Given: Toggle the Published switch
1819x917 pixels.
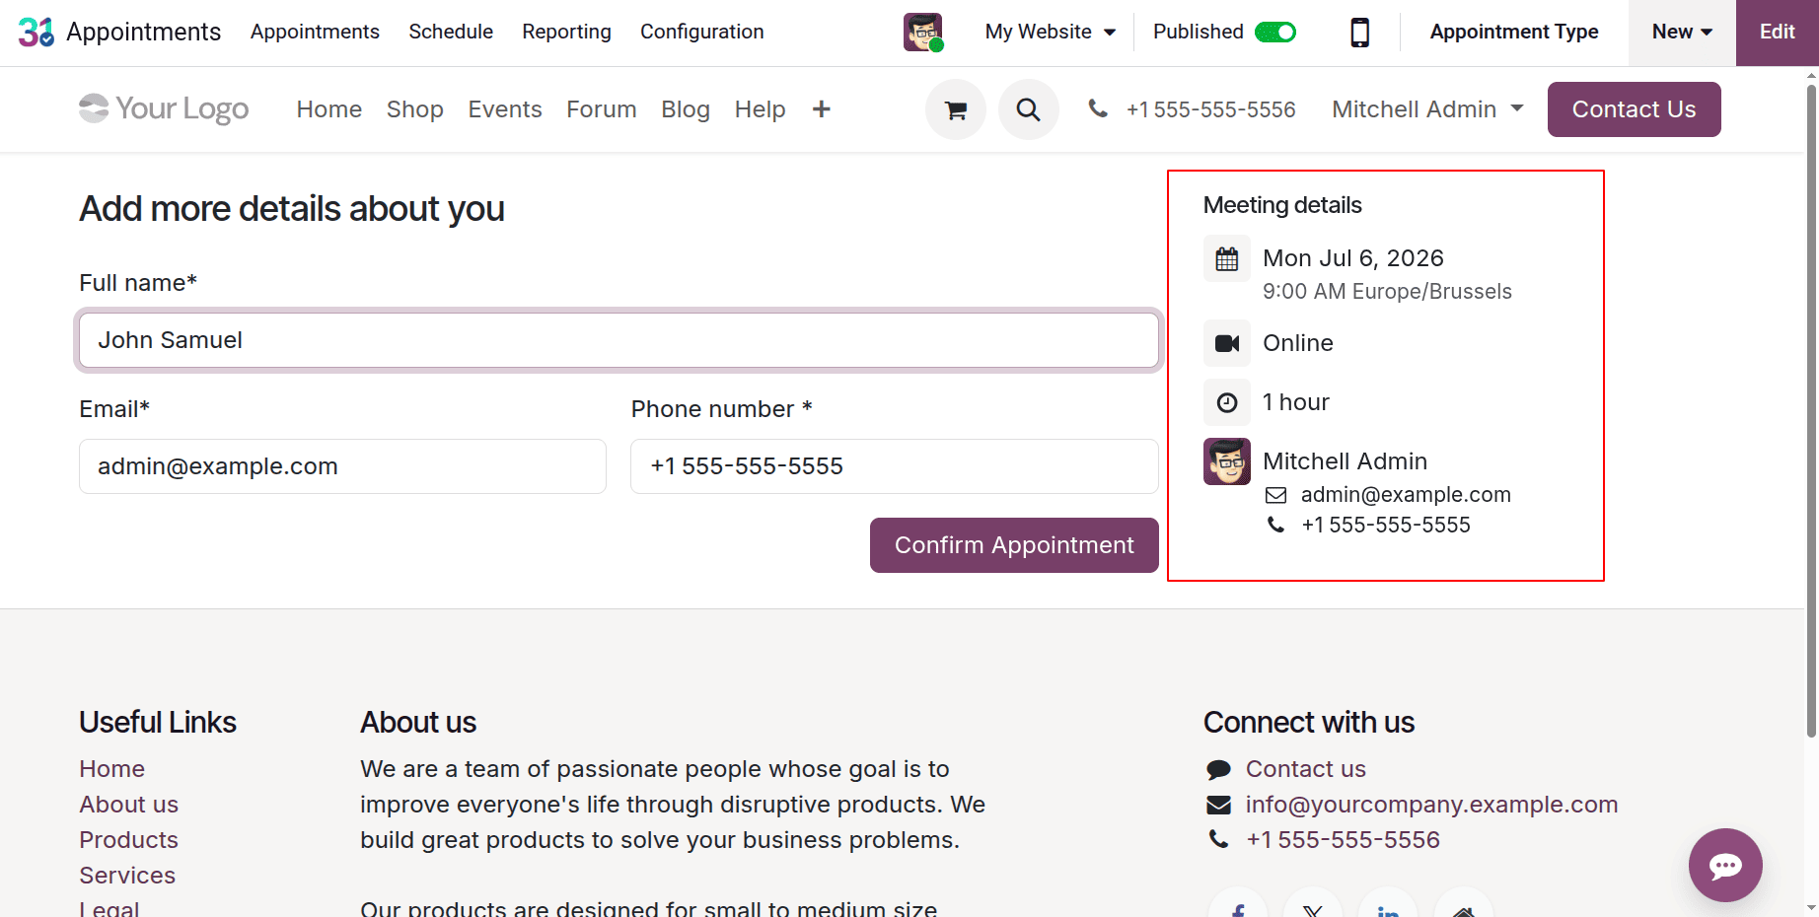Looking at the screenshot, I should click(x=1275, y=32).
